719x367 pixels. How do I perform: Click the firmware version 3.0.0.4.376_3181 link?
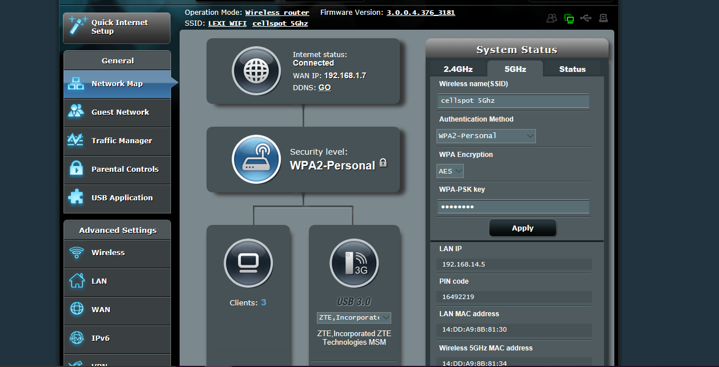pos(420,13)
